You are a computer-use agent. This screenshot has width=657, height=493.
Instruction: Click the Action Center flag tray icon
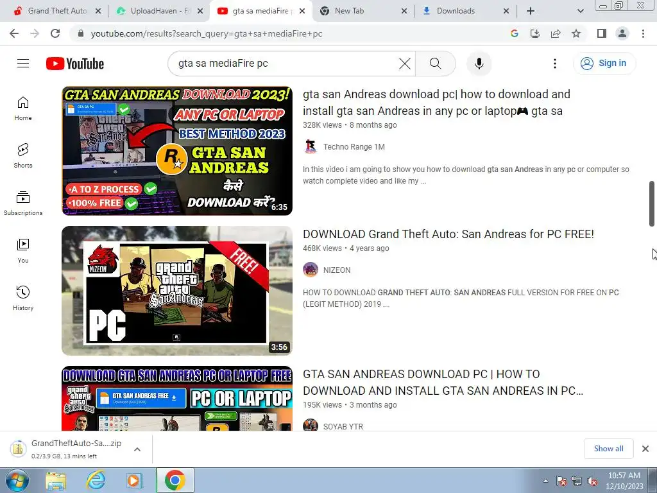click(x=561, y=481)
